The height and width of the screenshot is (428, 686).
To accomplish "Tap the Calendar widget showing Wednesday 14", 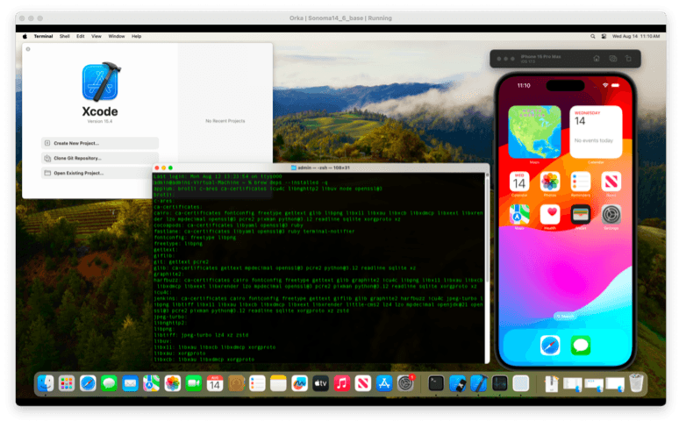I will (596, 132).
